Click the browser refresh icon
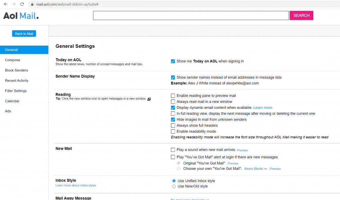The height and width of the screenshot is (200, 340). [x=22, y=5]
